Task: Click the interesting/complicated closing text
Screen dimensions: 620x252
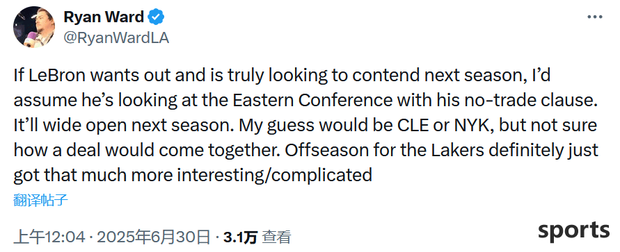Action: 274,176
